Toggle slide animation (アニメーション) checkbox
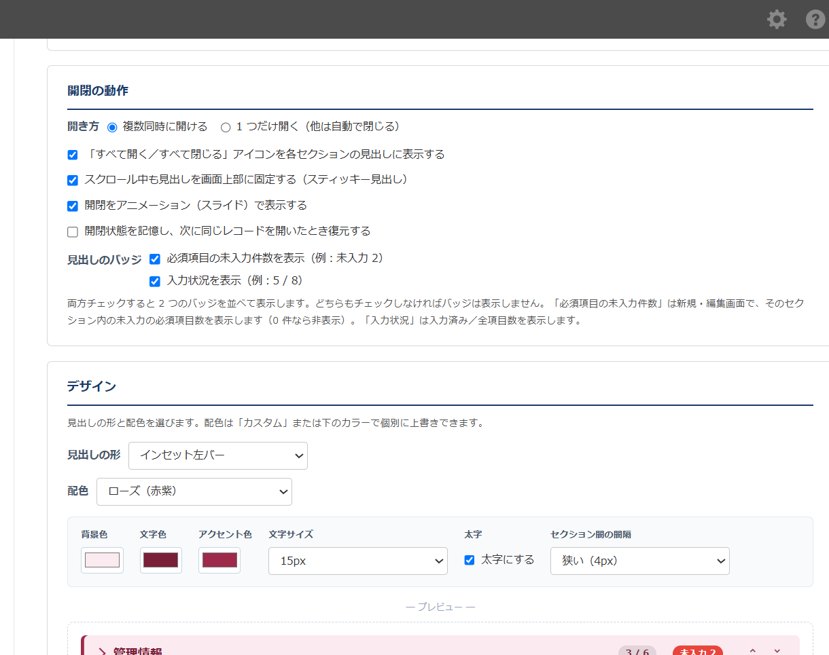This screenshot has width=829, height=655. click(73, 206)
